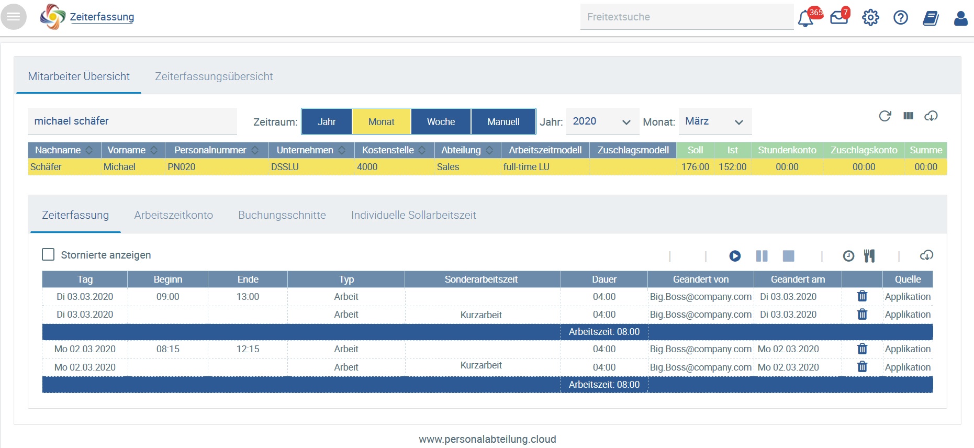
Task: Click the Arbeitszeitmodell column header
Action: click(x=545, y=150)
